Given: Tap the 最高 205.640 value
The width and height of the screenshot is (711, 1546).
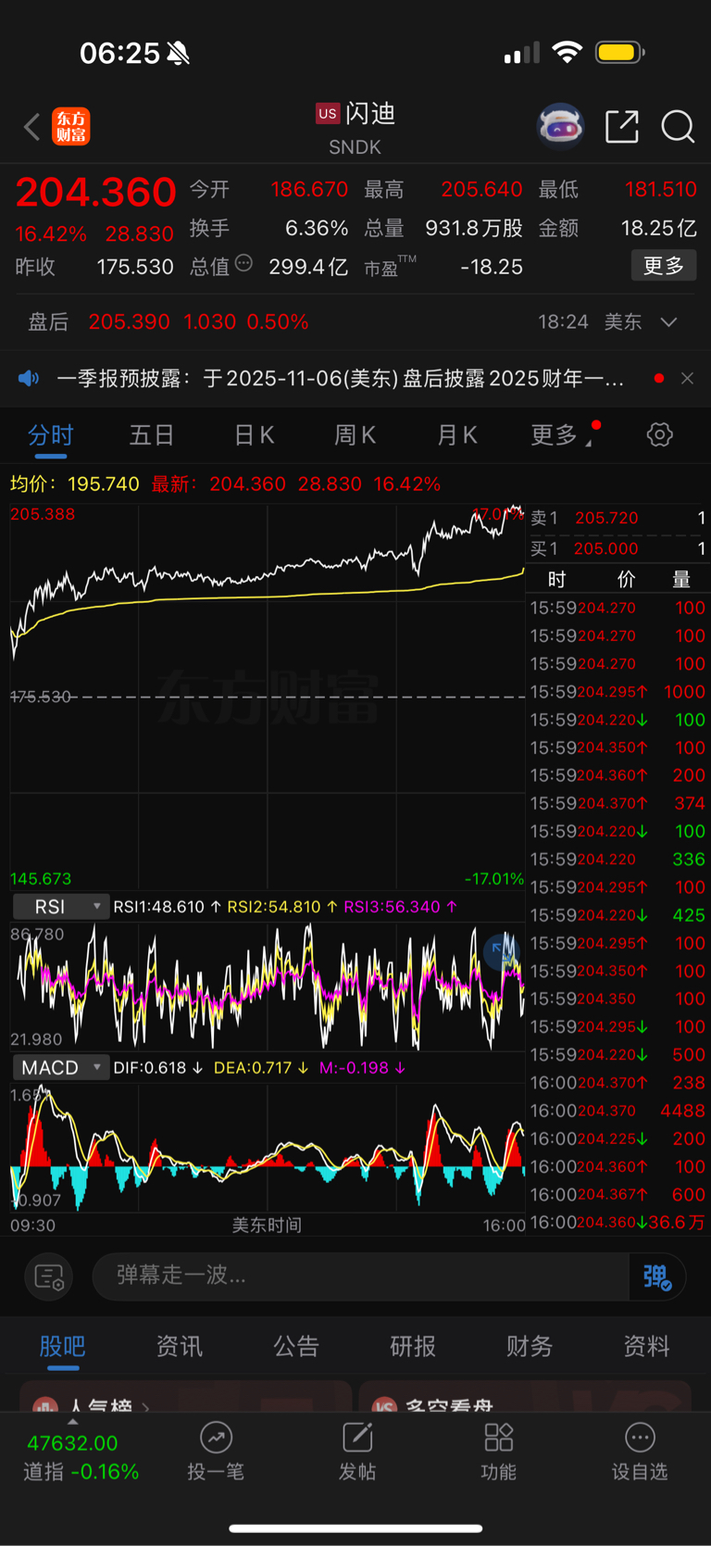Looking at the screenshot, I should coord(481,189).
